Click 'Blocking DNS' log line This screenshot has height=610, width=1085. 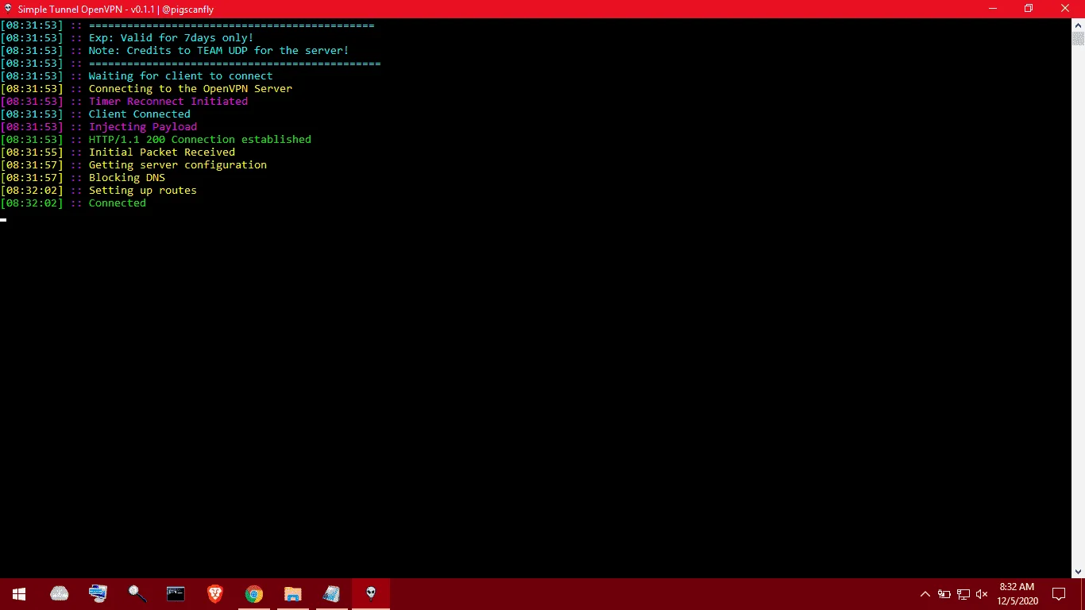pyautogui.click(x=126, y=178)
